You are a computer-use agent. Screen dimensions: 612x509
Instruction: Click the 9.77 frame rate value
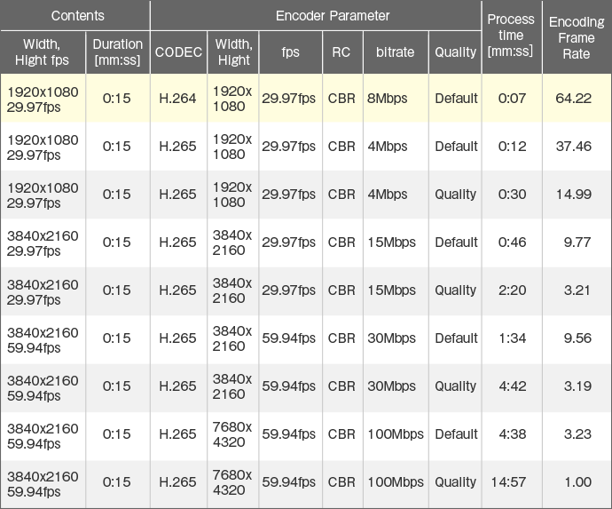coord(577,242)
